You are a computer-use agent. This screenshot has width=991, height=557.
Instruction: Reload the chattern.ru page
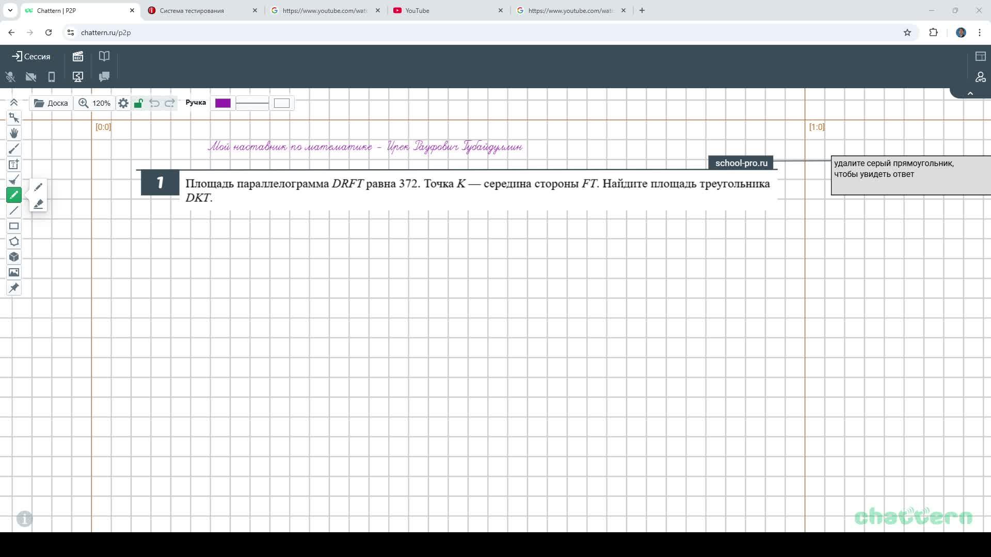[49, 32]
